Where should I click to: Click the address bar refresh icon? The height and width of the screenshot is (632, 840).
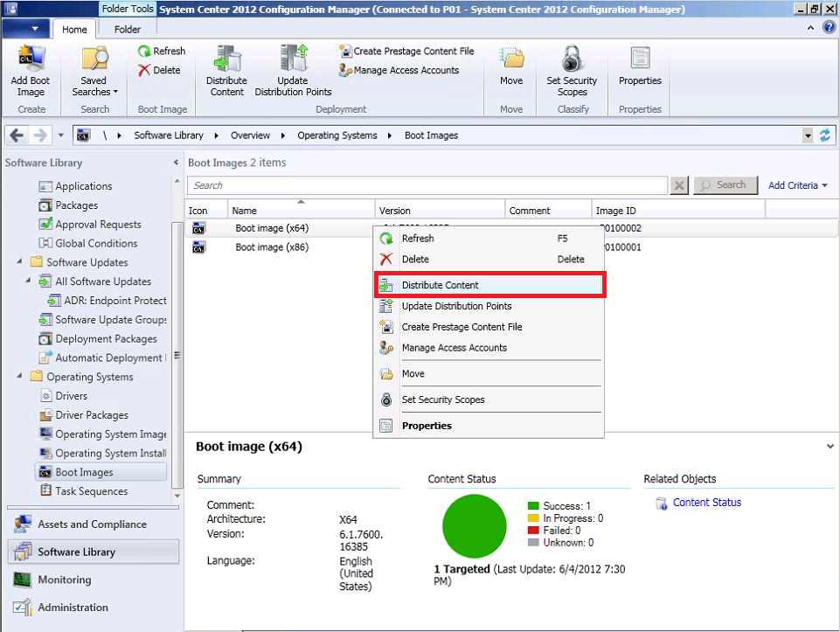[825, 135]
